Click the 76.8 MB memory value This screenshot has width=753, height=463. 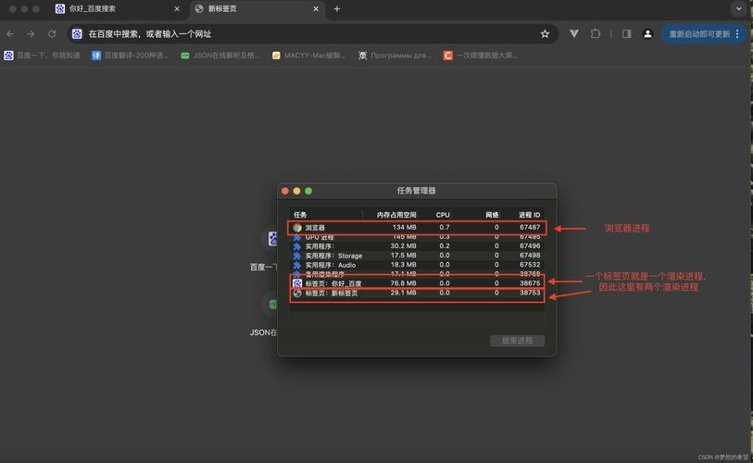pos(403,283)
